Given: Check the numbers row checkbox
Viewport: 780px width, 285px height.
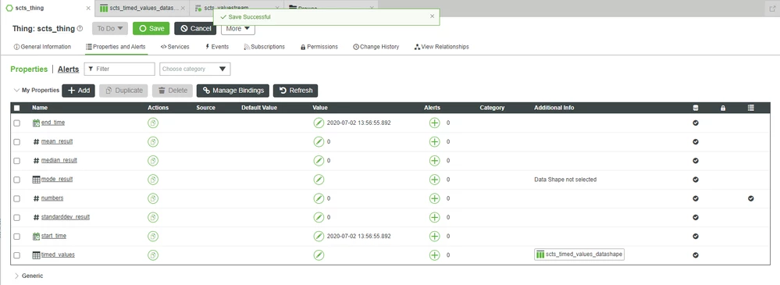Looking at the screenshot, I should click(x=17, y=198).
